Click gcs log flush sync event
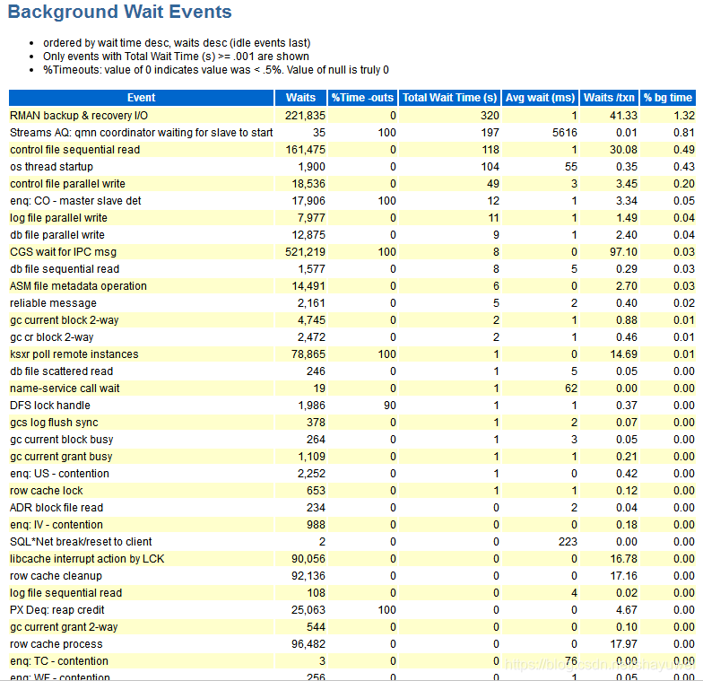Screen dimensions: 703x681 (x=54, y=422)
